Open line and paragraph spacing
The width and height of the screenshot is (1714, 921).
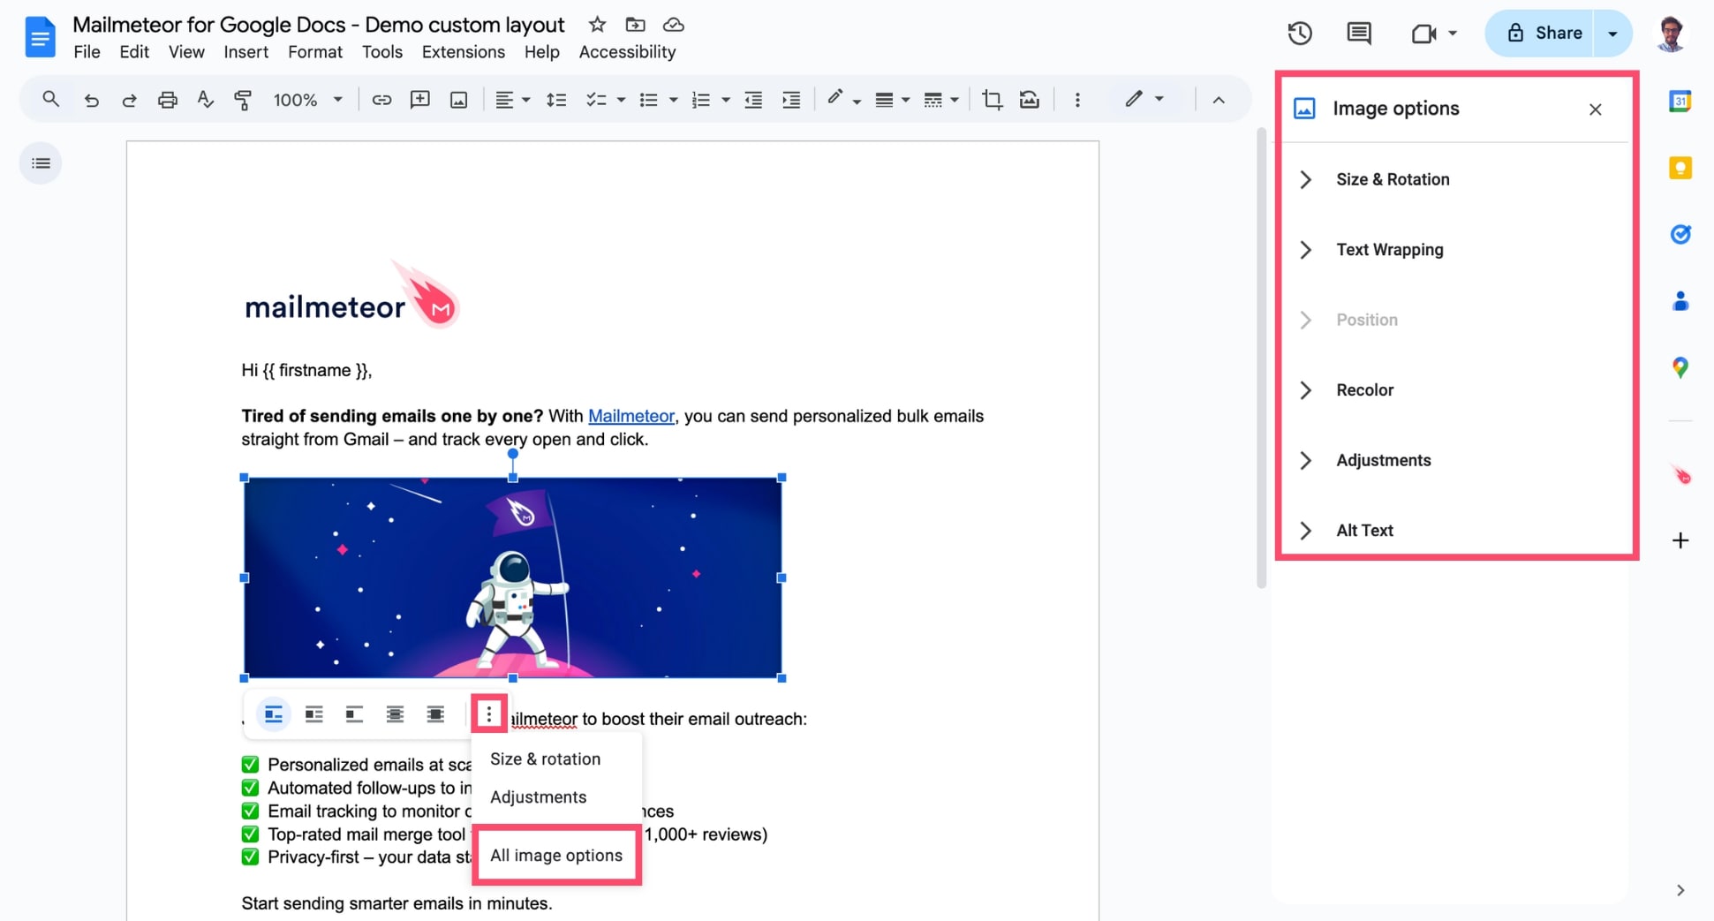556,100
